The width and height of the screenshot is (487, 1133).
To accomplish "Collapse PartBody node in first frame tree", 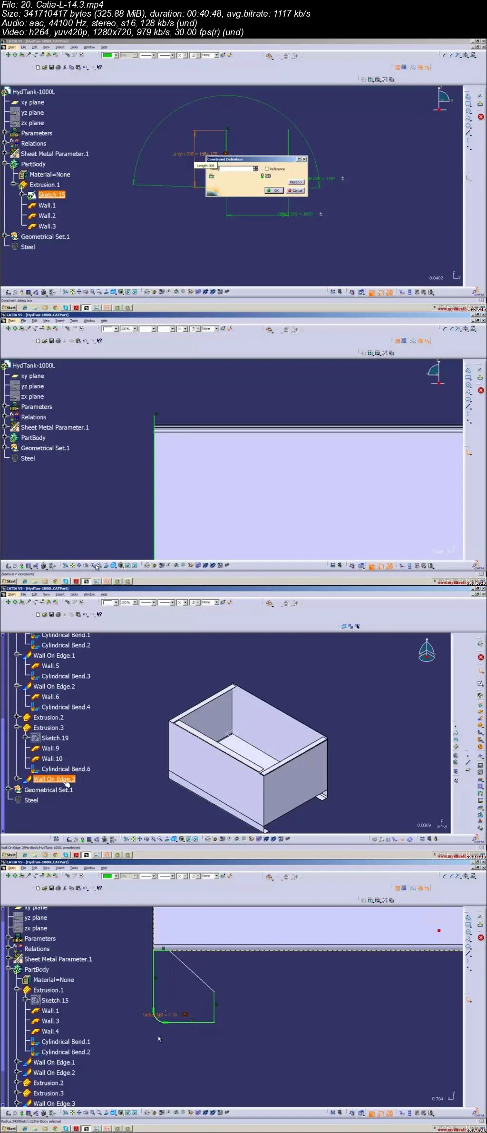I will click(4, 163).
